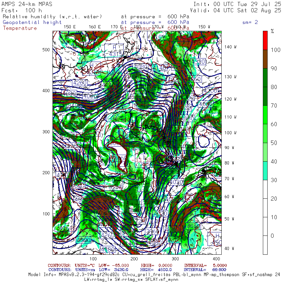Click the white 10 to 20 percent swatch
The image size is (283, 283).
coord(265,208)
